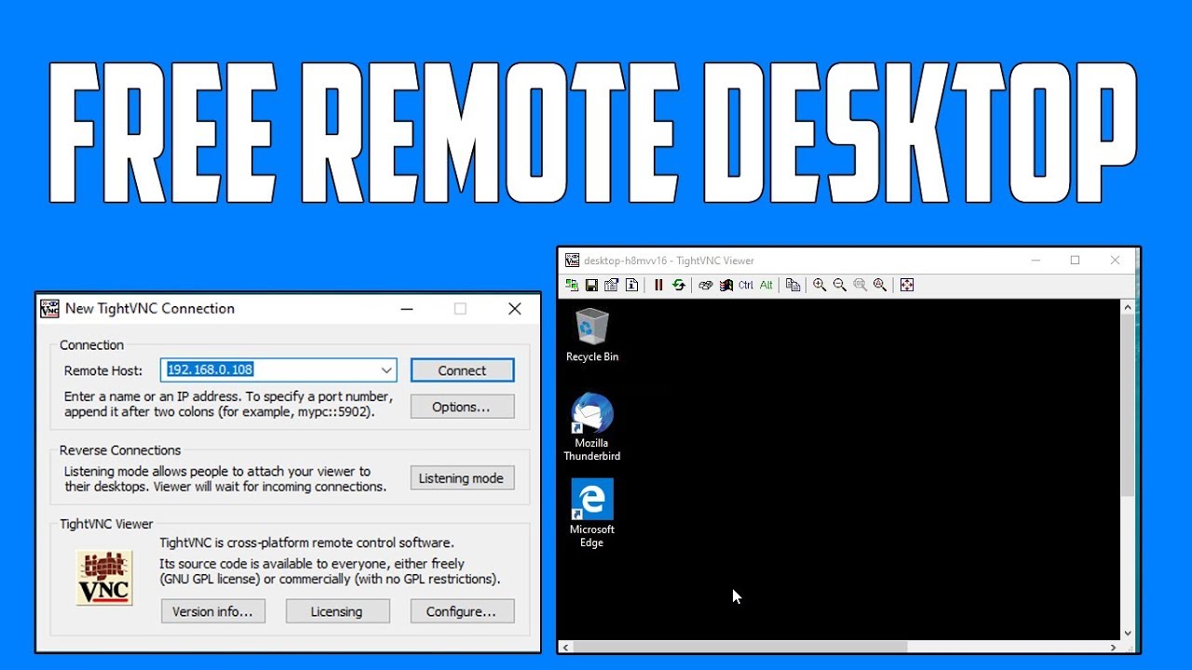Click the viewer scroll down arrow
This screenshot has width=1192, height=670.
coord(1128,633)
